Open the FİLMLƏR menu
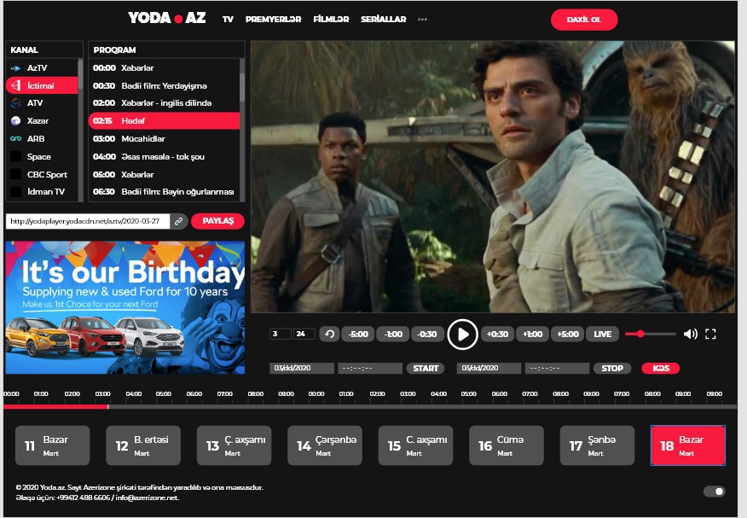 click(331, 19)
